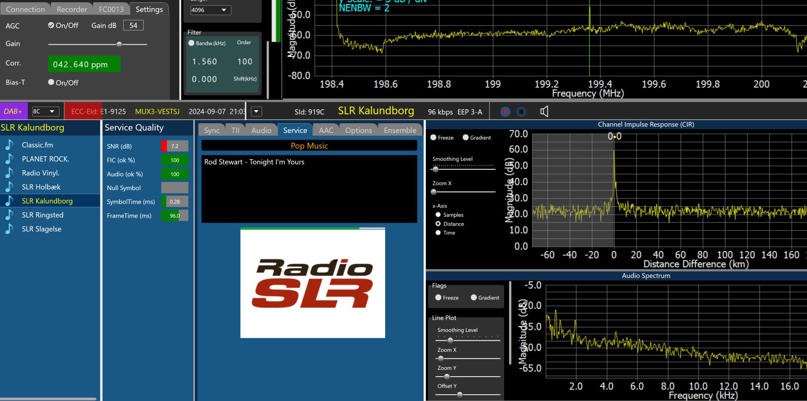Mute audio with the speaker icon

click(x=544, y=112)
